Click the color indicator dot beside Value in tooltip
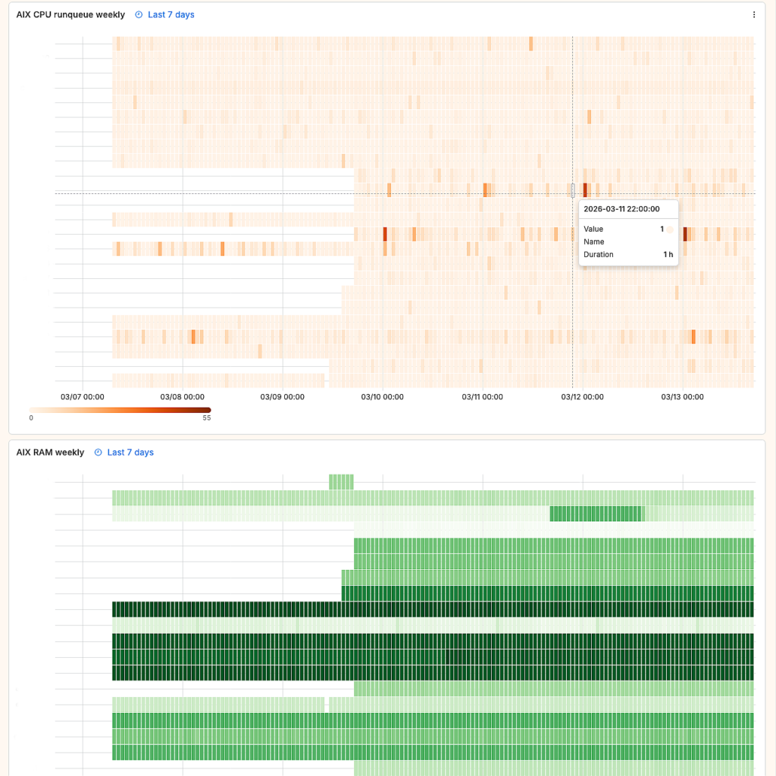The height and width of the screenshot is (776, 776). click(x=670, y=229)
